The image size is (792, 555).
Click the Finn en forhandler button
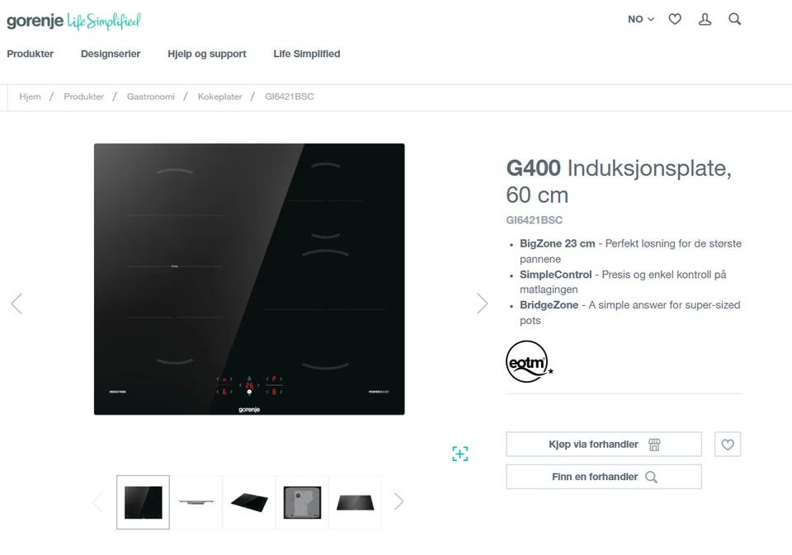(x=604, y=477)
